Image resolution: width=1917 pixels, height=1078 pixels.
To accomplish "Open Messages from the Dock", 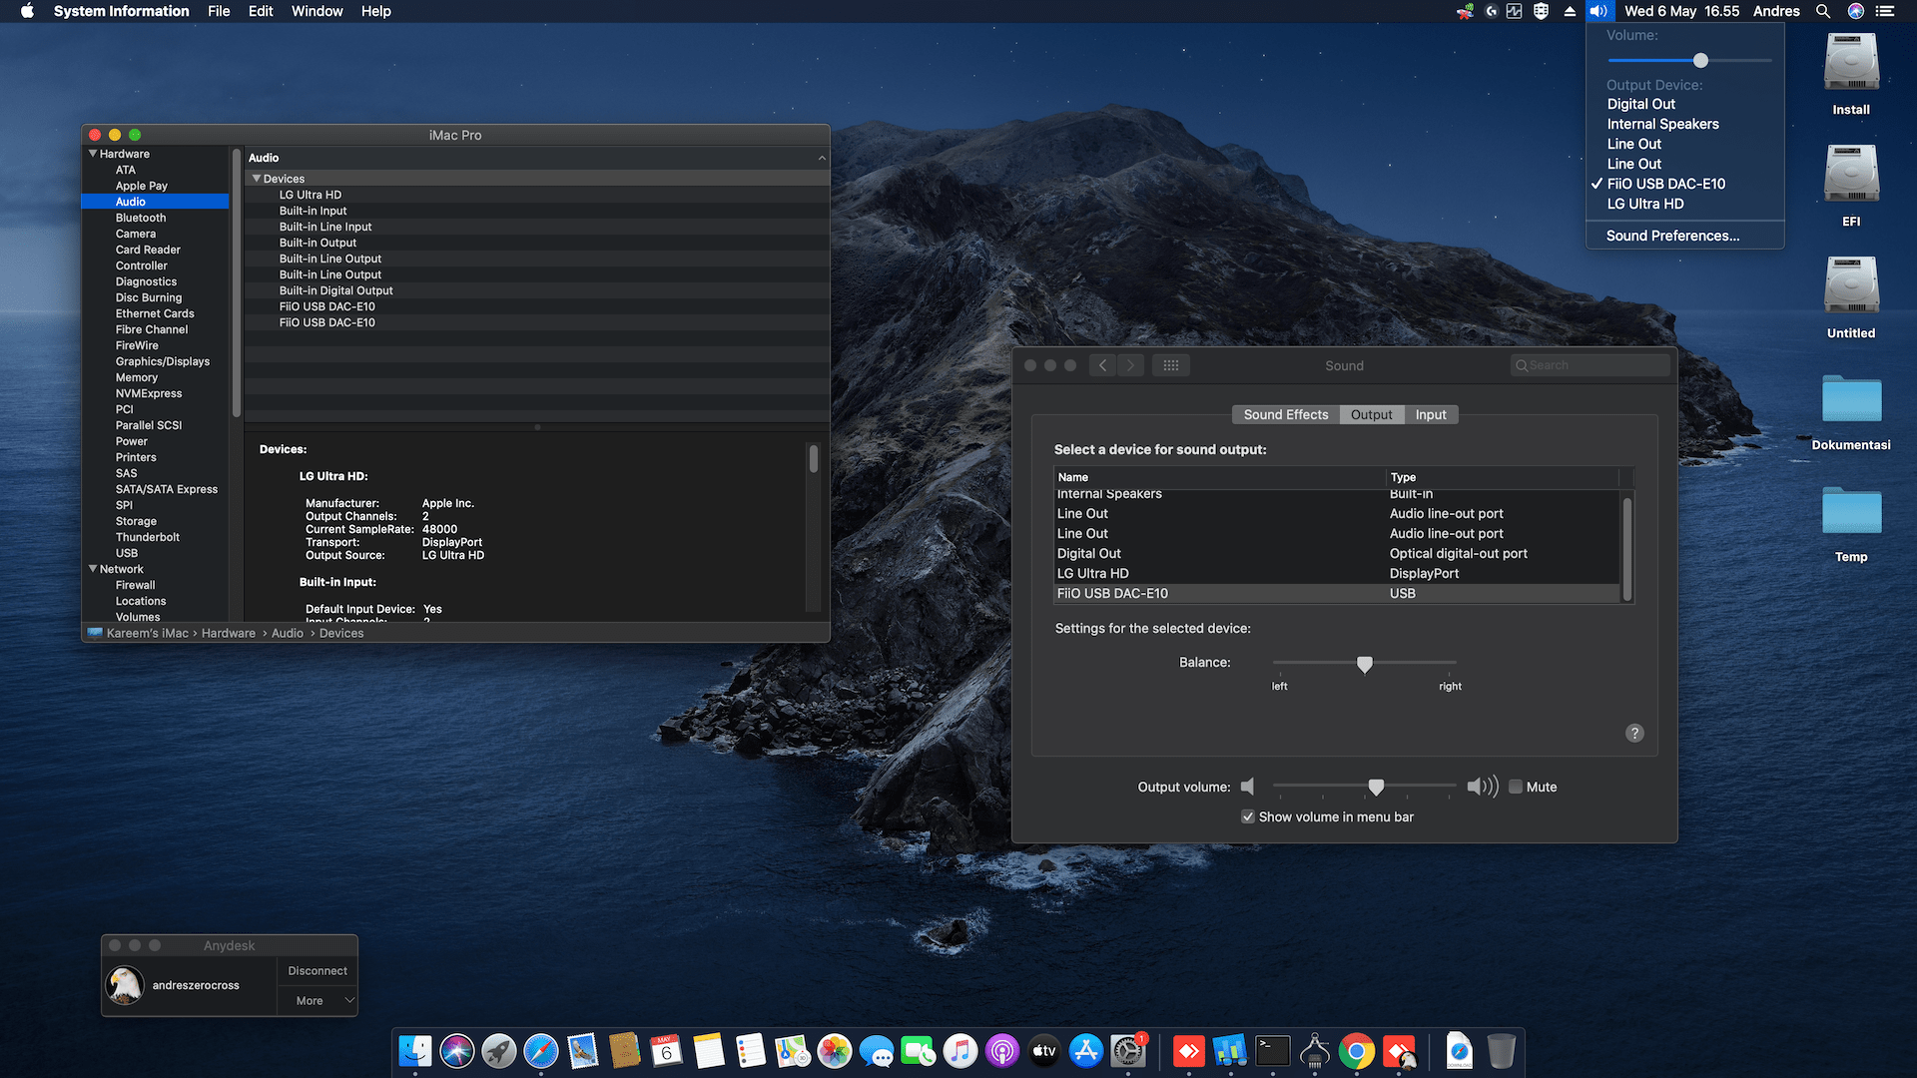I will click(x=877, y=1051).
